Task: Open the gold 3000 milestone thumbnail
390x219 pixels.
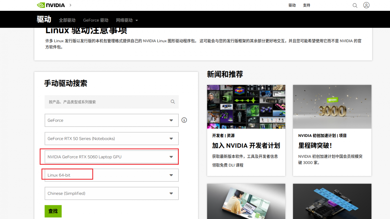Action: (x=332, y=107)
